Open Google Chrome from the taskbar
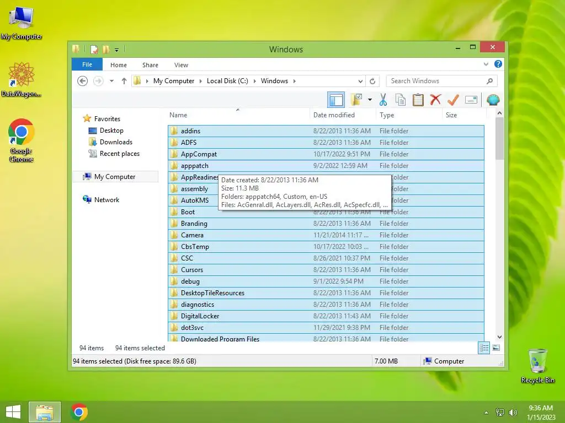The width and height of the screenshot is (565, 423). tap(79, 412)
